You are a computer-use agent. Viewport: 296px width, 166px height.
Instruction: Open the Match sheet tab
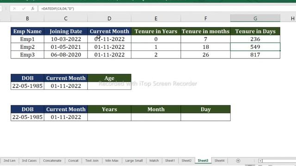[154, 160]
